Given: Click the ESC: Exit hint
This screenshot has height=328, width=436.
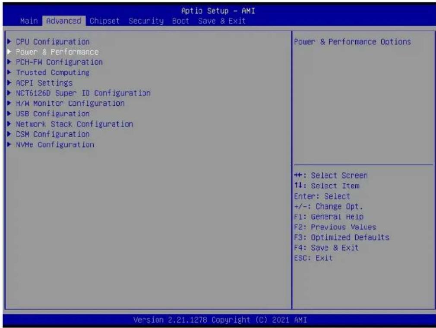Looking at the screenshot, I should point(313,258).
